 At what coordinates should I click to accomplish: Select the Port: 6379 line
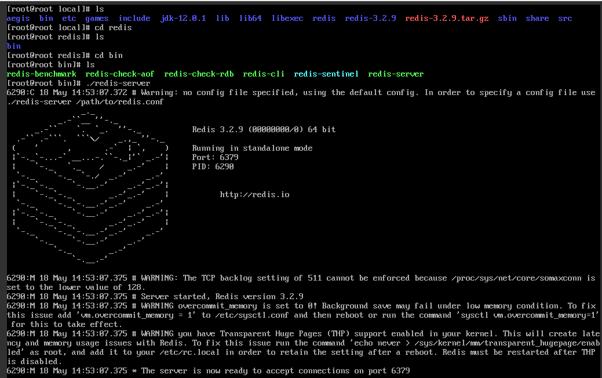[x=216, y=157]
